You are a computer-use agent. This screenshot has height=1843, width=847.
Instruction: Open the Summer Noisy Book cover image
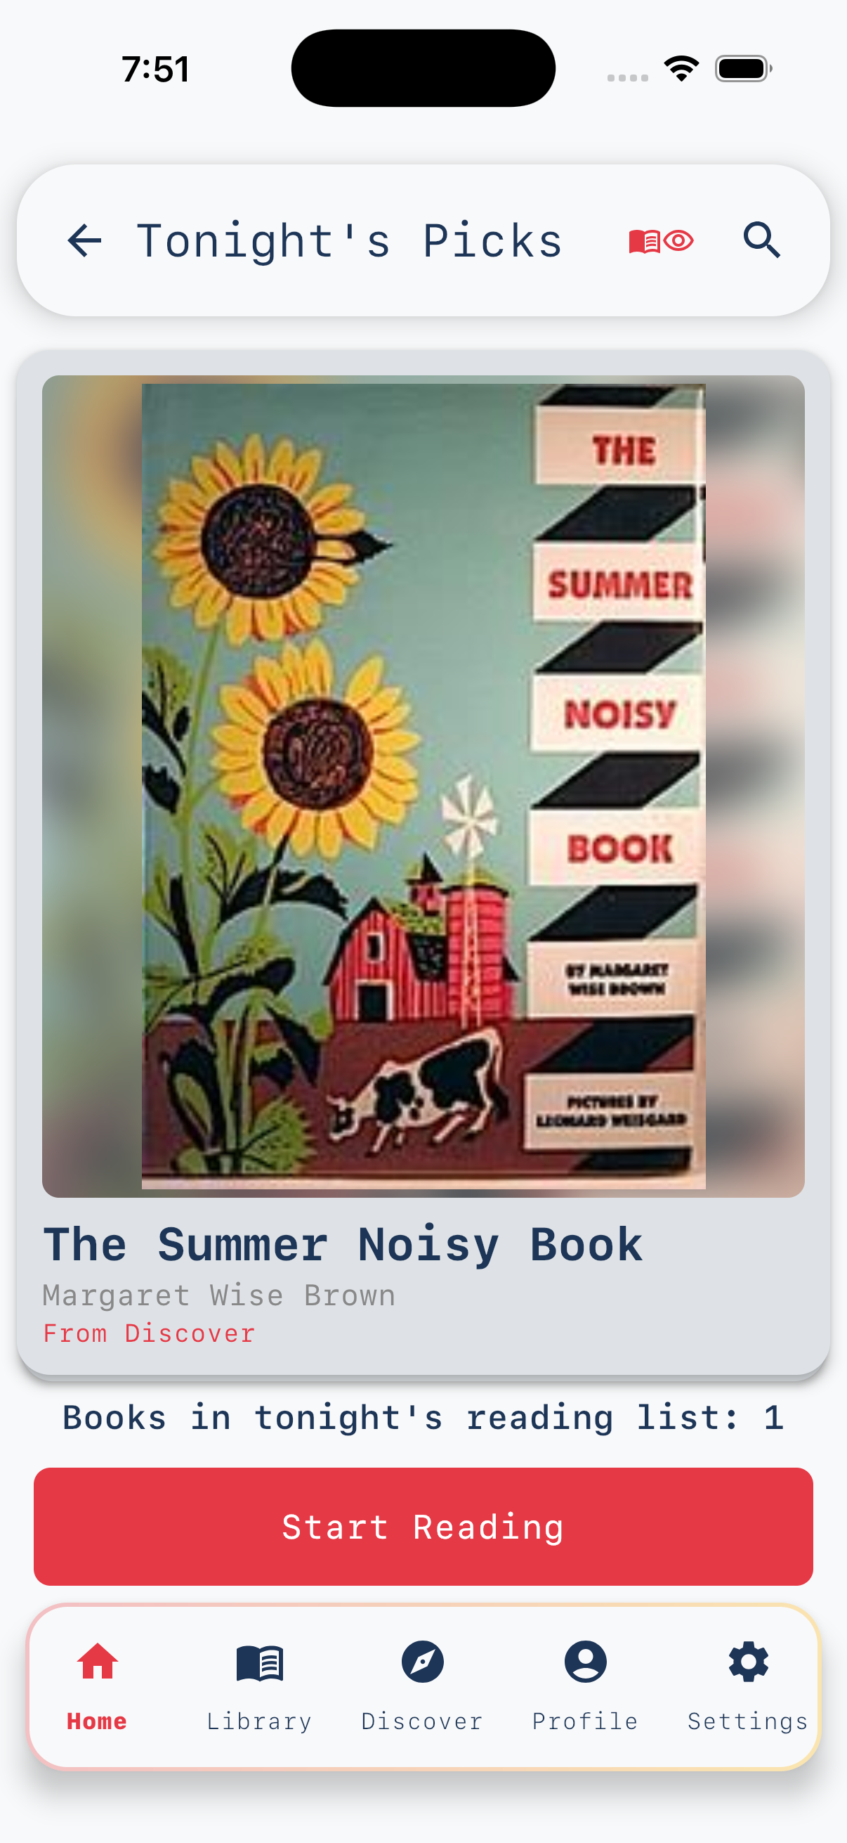coord(423,787)
